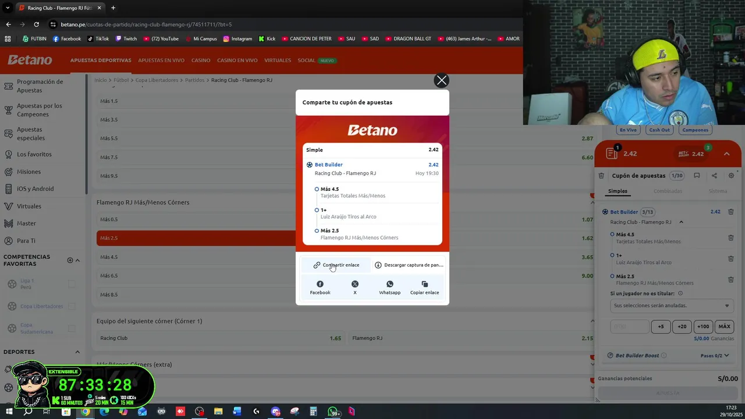Tick checkbox for Copa Sudamericana
The height and width of the screenshot is (419, 745).
pyautogui.click(x=72, y=328)
